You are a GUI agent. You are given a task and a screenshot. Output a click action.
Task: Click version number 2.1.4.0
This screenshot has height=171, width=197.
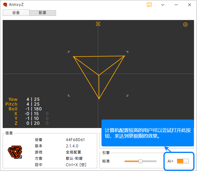[x=72, y=146]
